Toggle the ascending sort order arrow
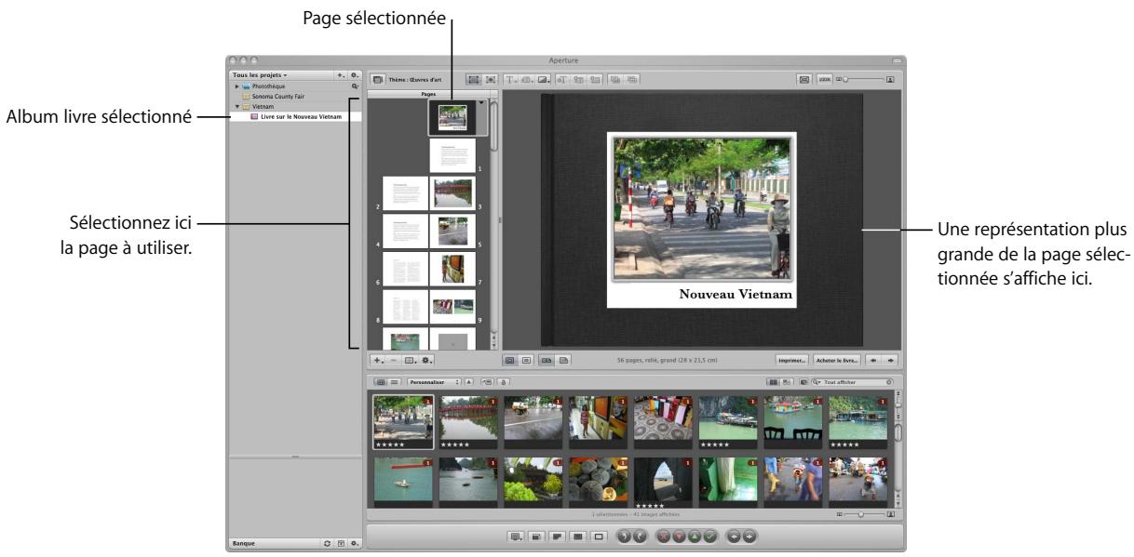 tap(470, 381)
